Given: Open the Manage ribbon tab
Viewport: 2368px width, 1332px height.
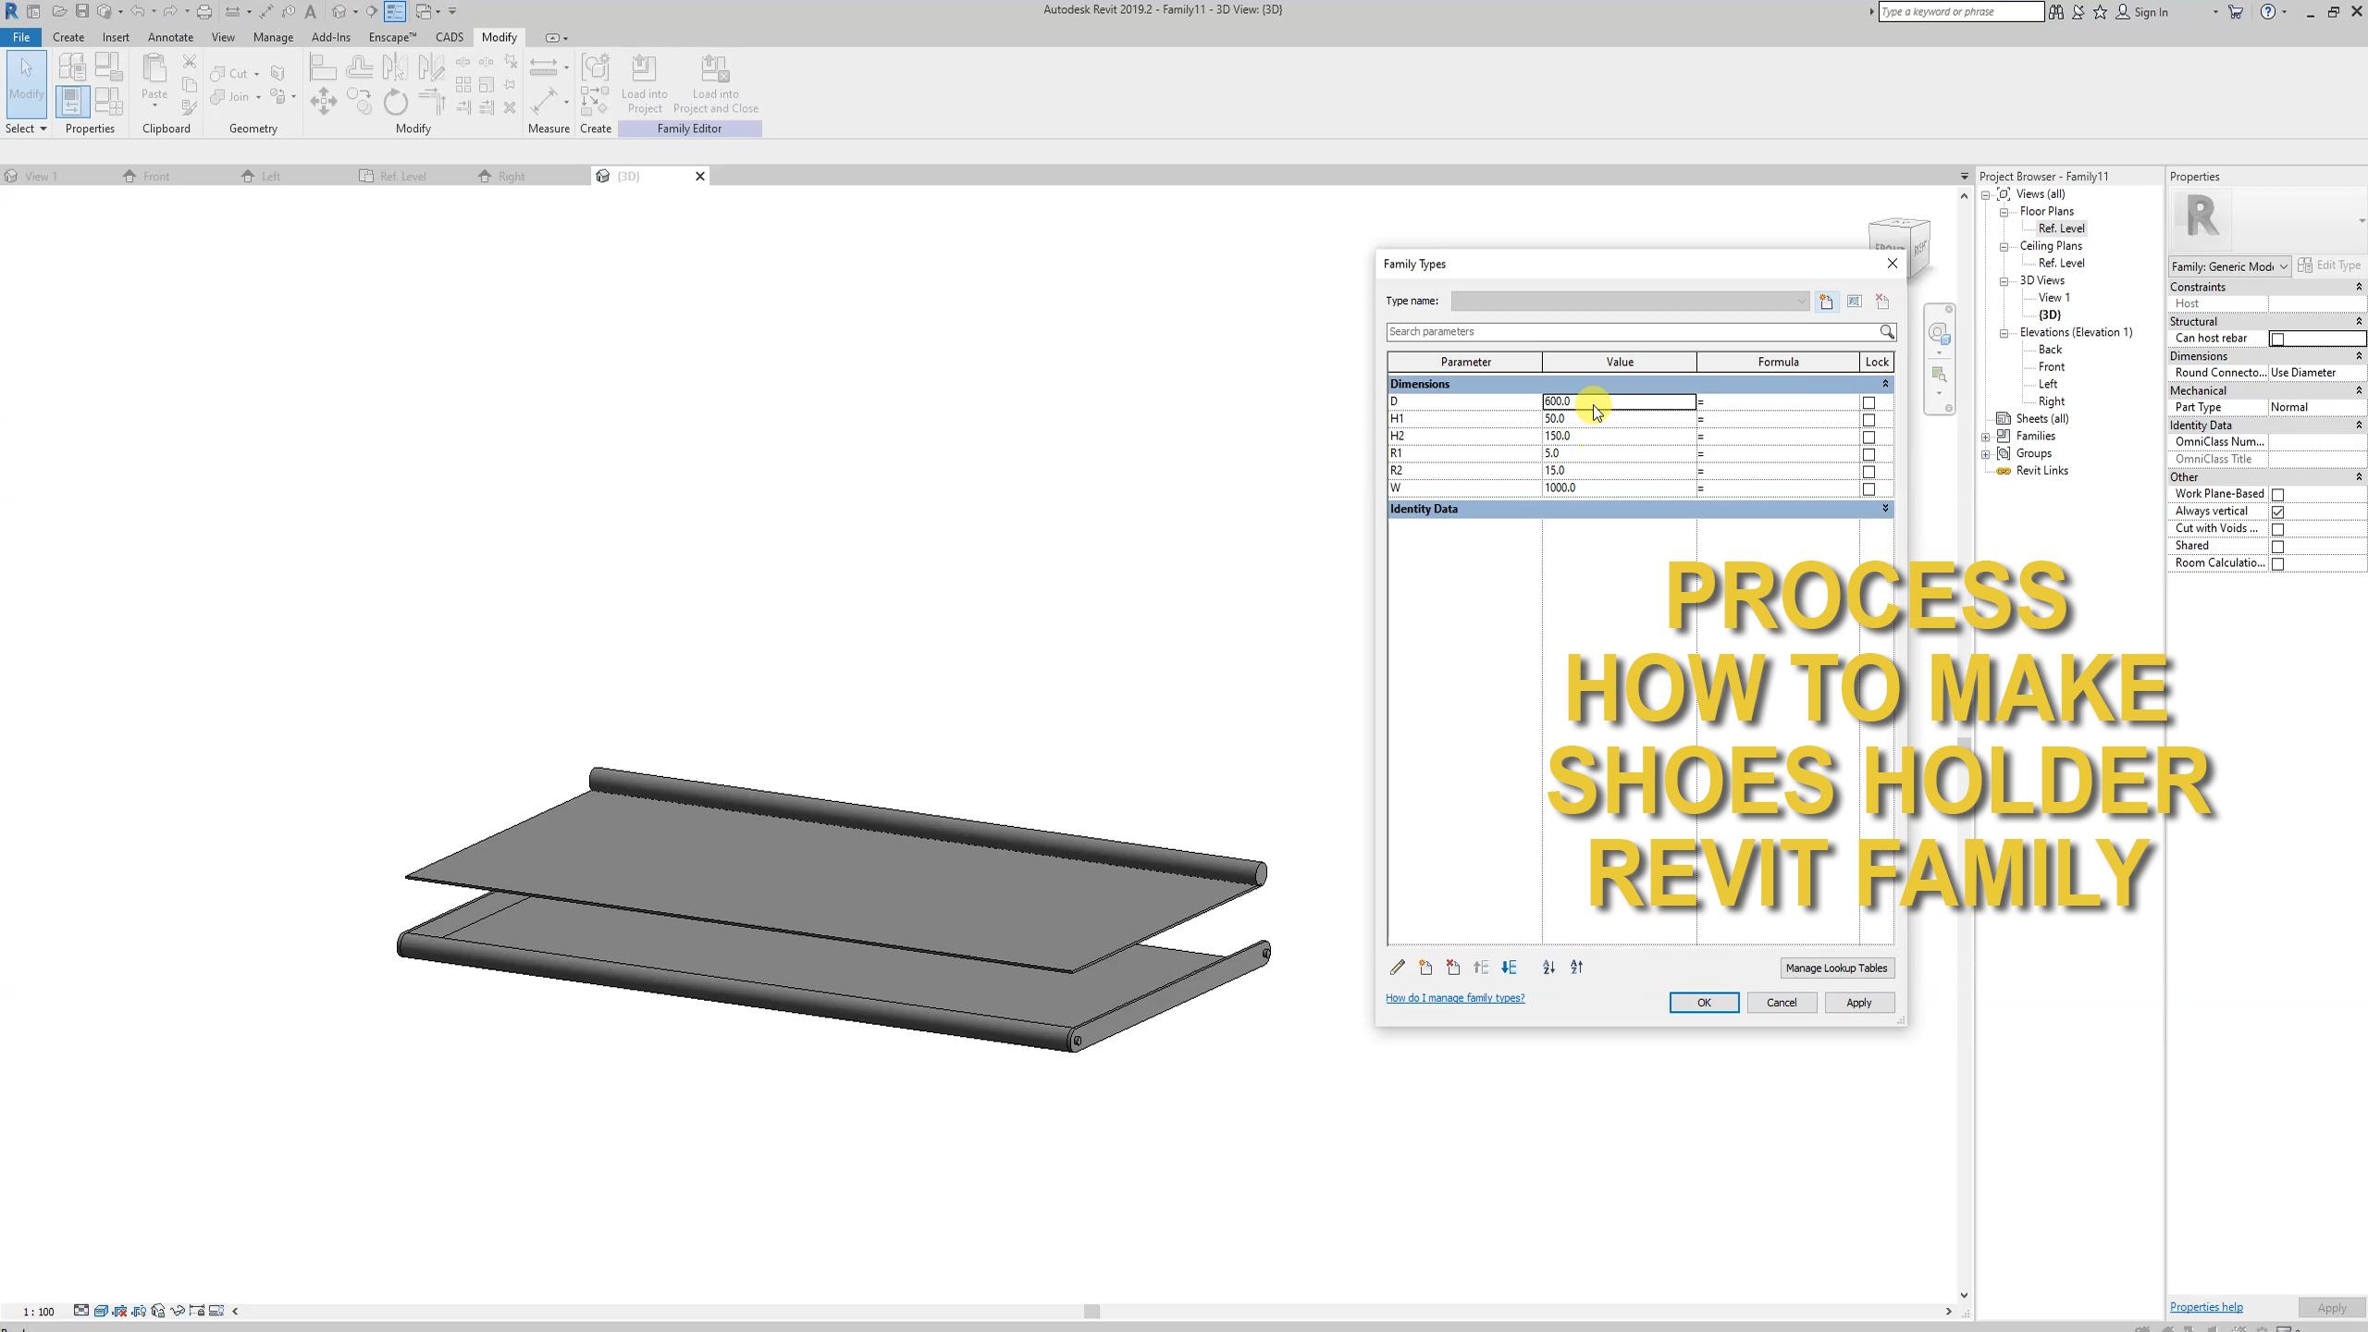Looking at the screenshot, I should click(x=272, y=37).
